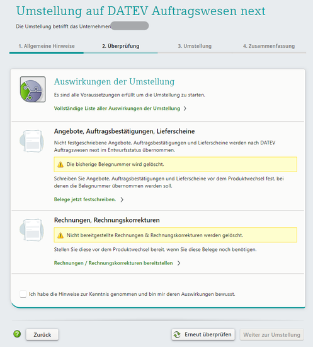
Task: Tick the 'Ich habe die Hinweise' checkbox
Action: (23, 294)
